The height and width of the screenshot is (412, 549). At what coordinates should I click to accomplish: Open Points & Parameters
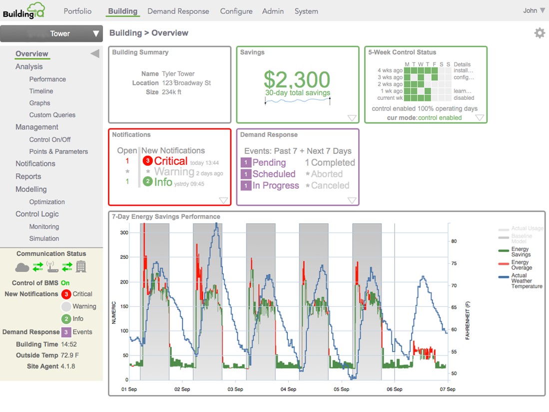58,152
